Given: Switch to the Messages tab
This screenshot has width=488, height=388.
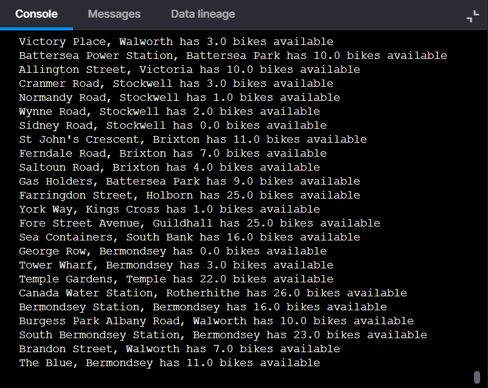Looking at the screenshot, I should pos(114,14).
